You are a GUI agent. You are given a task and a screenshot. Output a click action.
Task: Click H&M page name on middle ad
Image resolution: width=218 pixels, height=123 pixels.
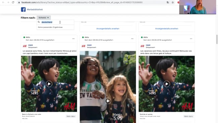point(89,45)
